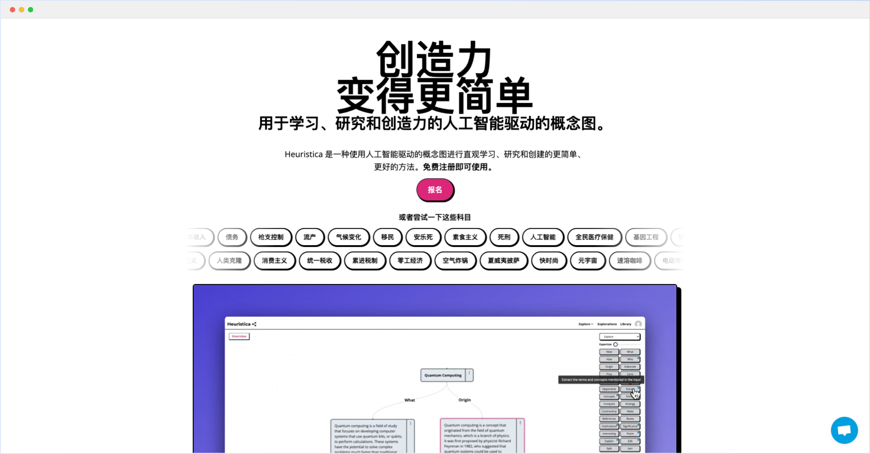Viewport: 870px width, 454px height.
Task: Select the 安乐死 topic pill
Action: pos(423,237)
